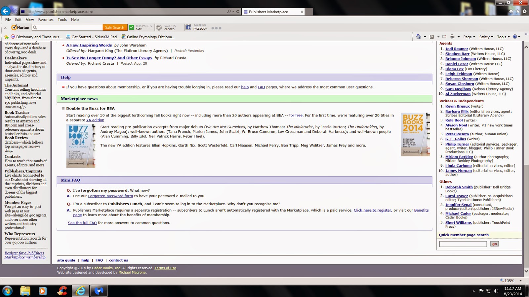Click the Action Center flag tray icon
Screen dimensions: 529x297
tap(481, 291)
